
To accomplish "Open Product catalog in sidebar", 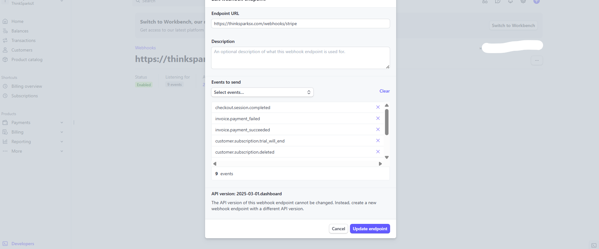I will tap(27, 59).
